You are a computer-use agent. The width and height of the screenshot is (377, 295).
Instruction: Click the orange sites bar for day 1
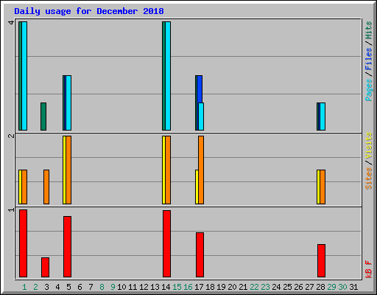(24, 187)
